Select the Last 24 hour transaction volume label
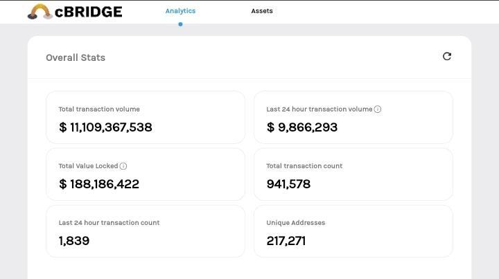Screen dimensions: 499x279 click(x=319, y=109)
